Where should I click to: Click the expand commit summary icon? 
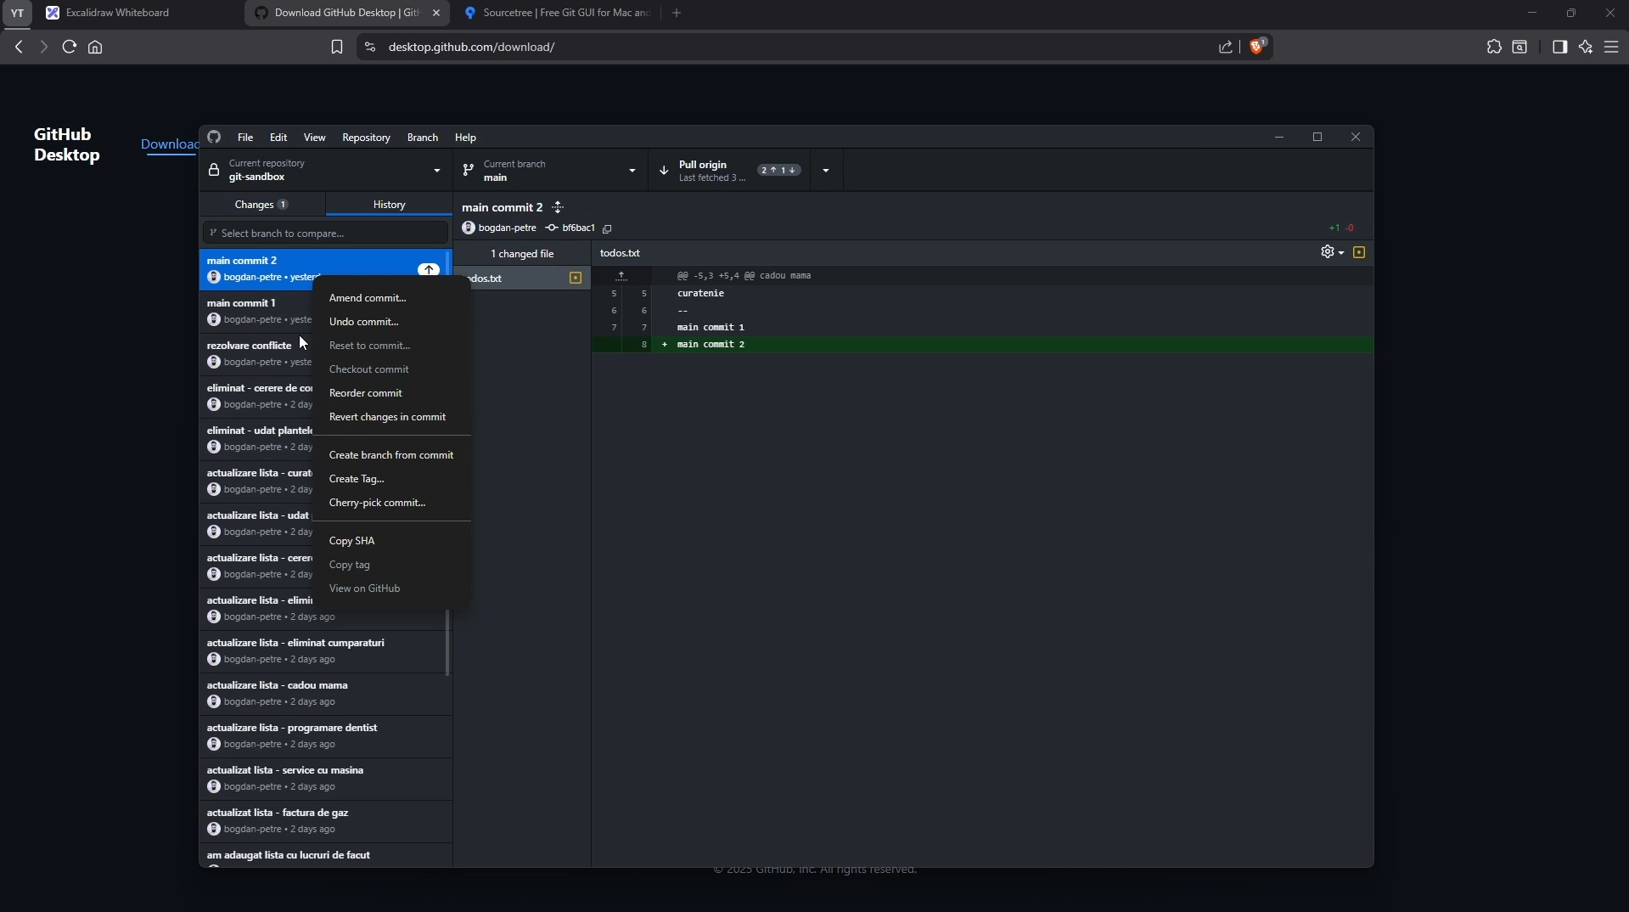coord(558,207)
